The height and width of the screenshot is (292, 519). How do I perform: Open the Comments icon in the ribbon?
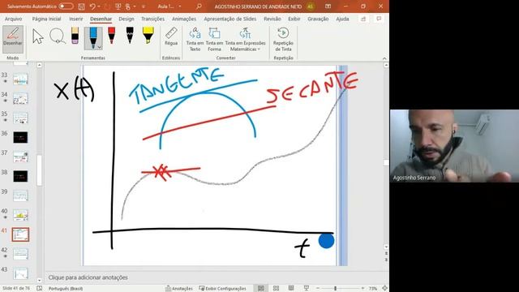tap(379, 19)
